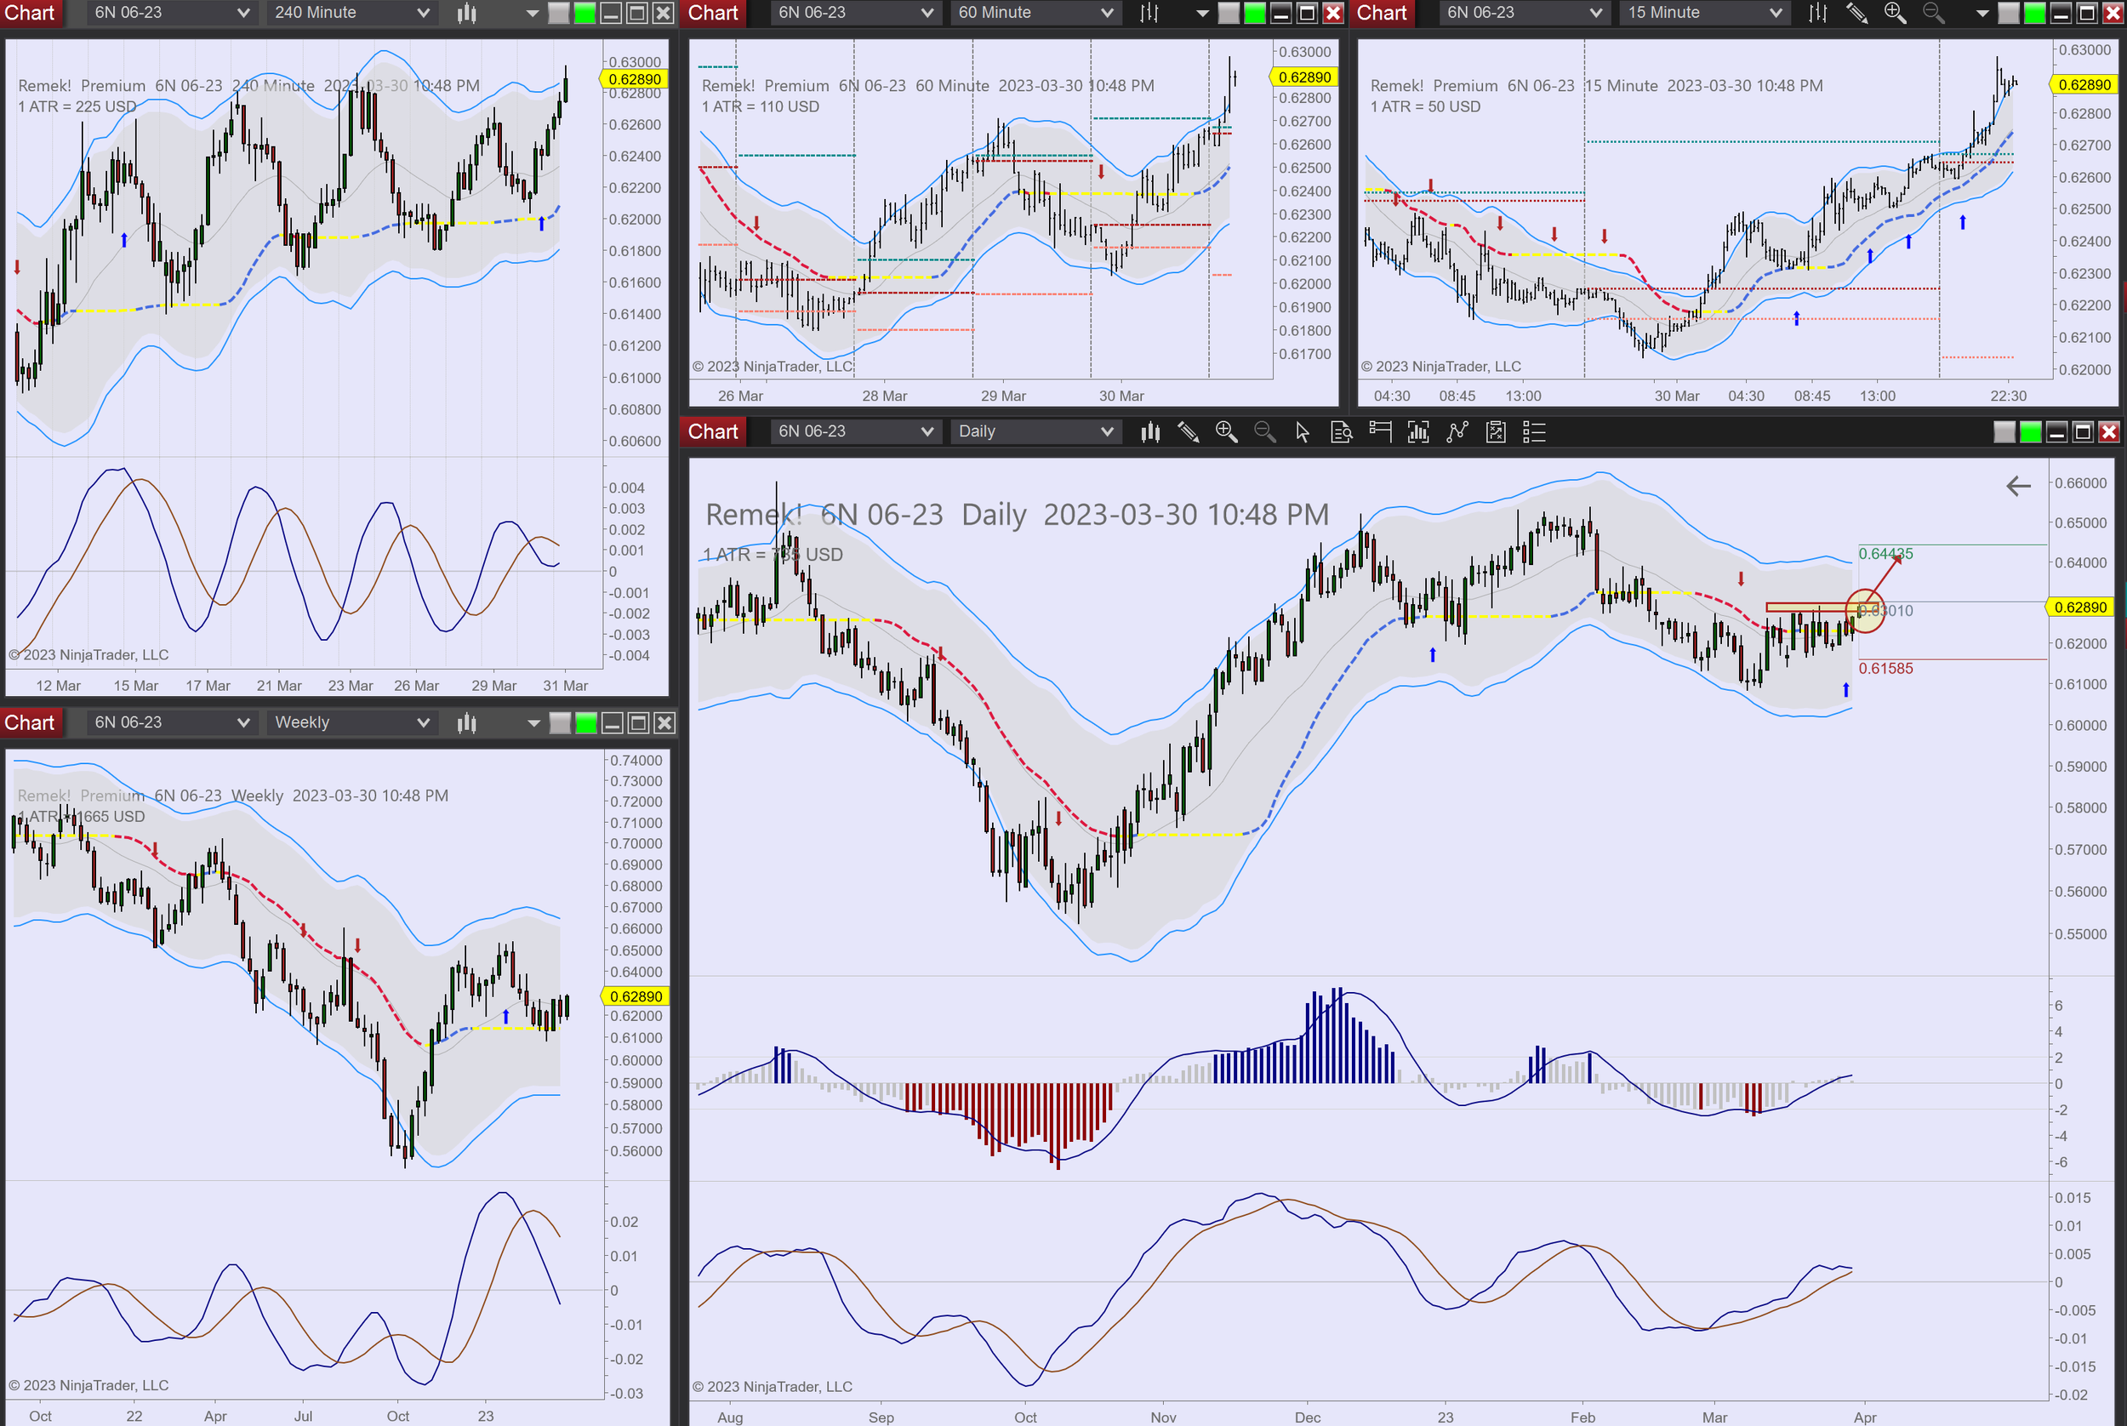Click zoom in icon on Daily chart

(1226, 432)
